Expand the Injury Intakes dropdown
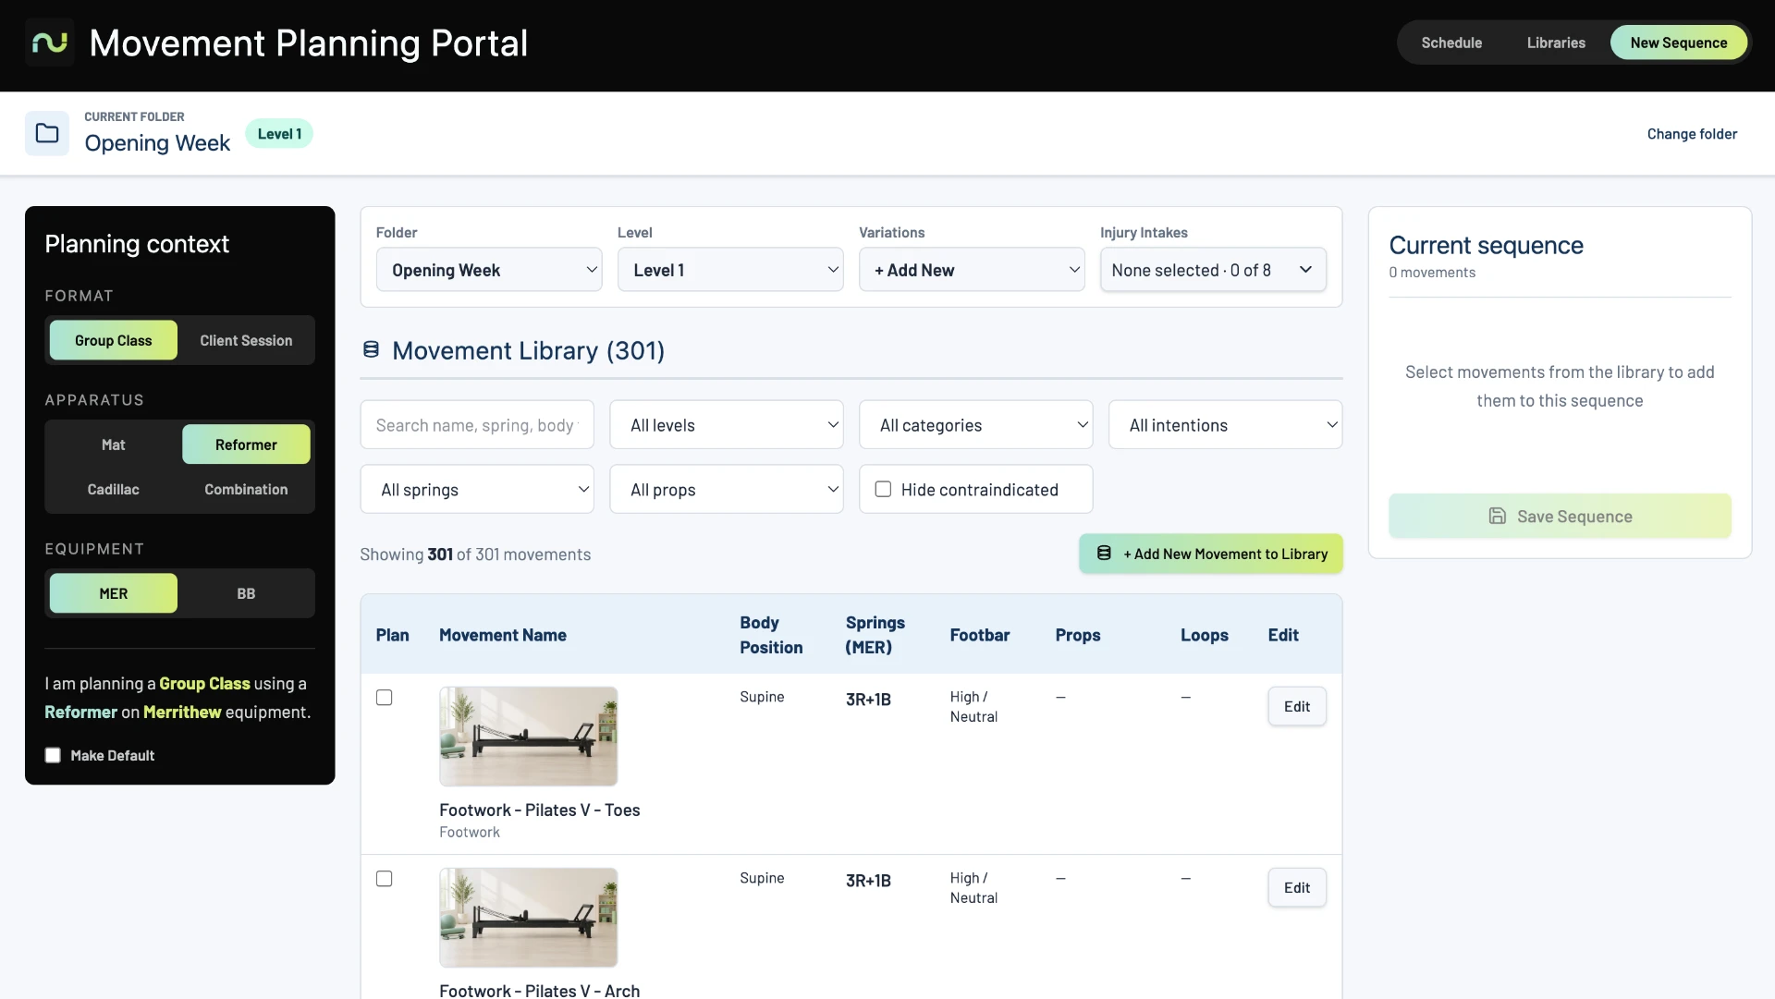Viewport: 1775px width, 999px height. pyautogui.click(x=1213, y=269)
